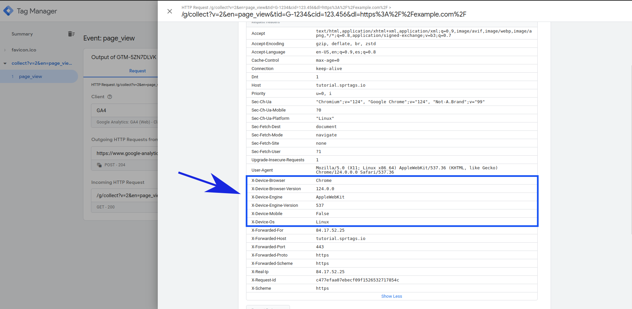The width and height of the screenshot is (632, 309).
Task: Click the Accept-Language value en-US,en;q=0.9,es;q=0.8
Action: click(346, 52)
